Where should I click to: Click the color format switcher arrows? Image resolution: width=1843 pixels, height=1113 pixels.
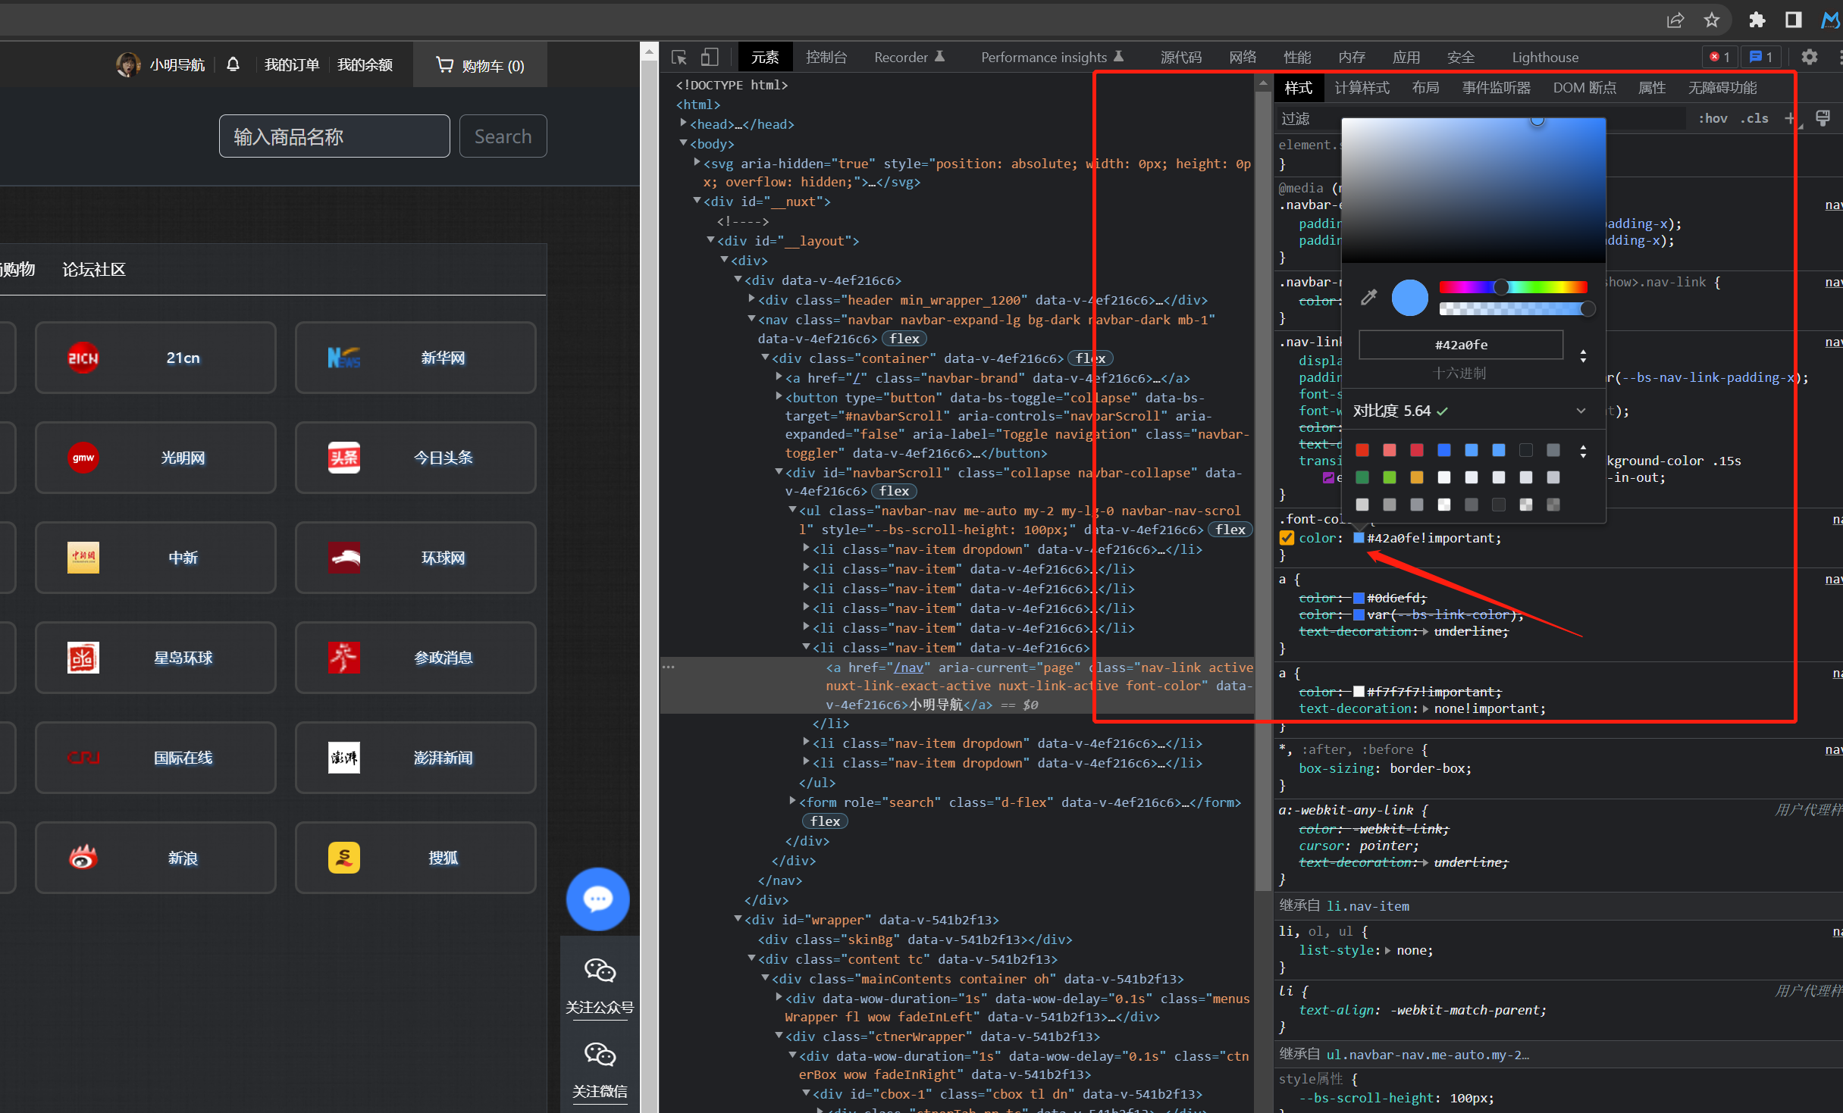pyautogui.click(x=1583, y=355)
